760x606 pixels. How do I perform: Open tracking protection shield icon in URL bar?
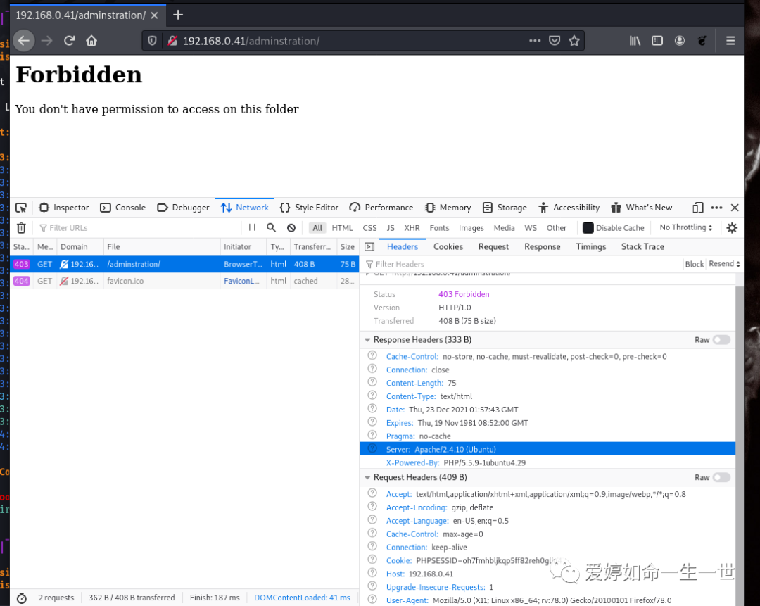(152, 41)
